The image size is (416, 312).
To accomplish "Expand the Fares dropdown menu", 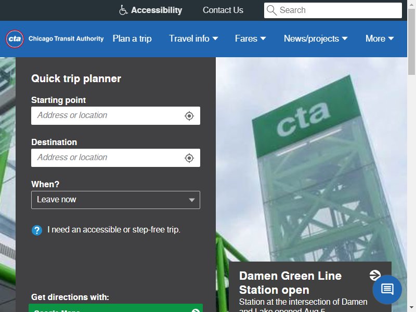I will point(250,38).
